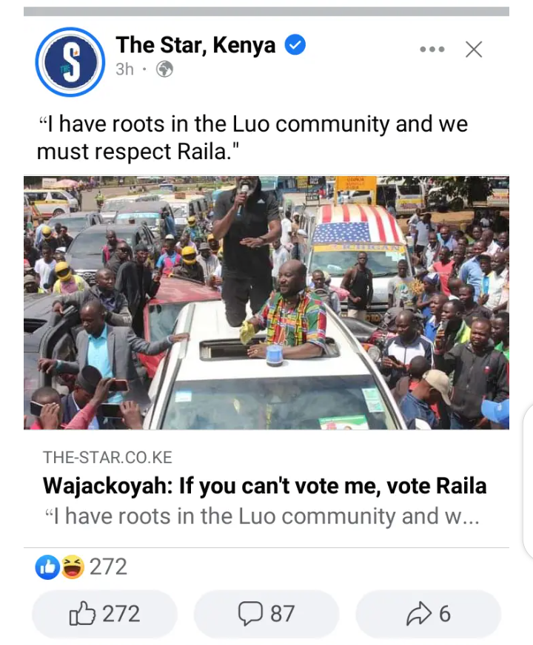Screen dimensions: 533x645
Task: Click the blue verified badge
Action: (x=295, y=45)
